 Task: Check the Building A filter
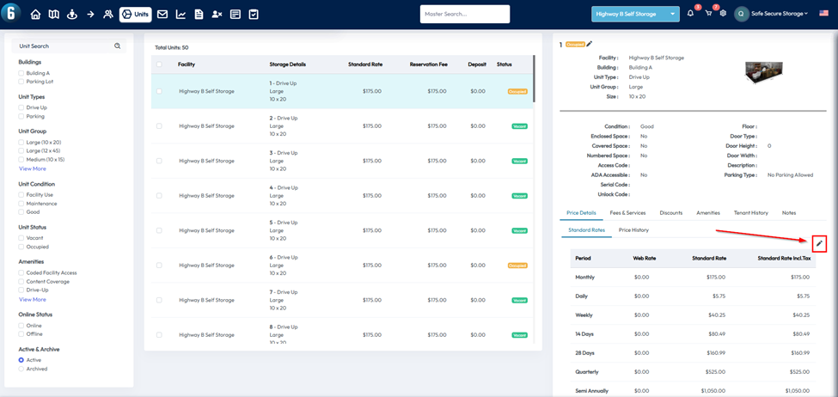[x=21, y=73]
